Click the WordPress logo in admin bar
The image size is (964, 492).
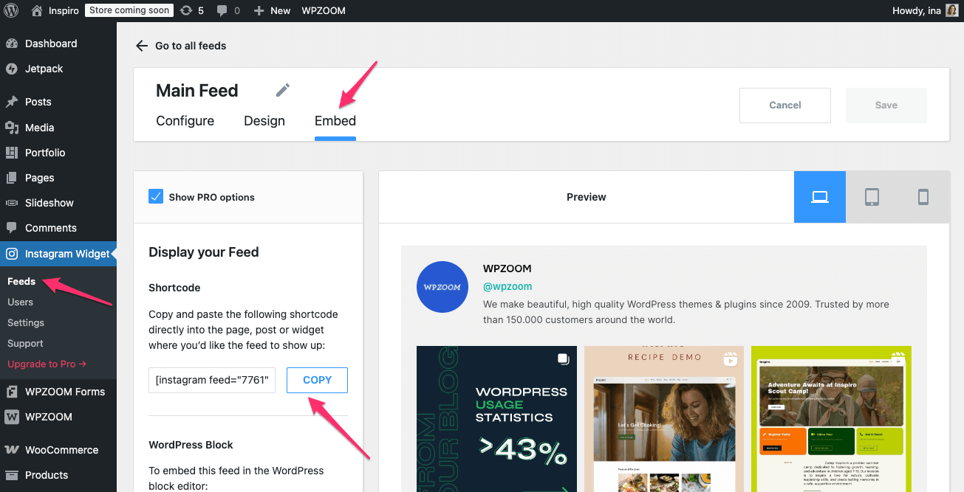tap(11, 10)
